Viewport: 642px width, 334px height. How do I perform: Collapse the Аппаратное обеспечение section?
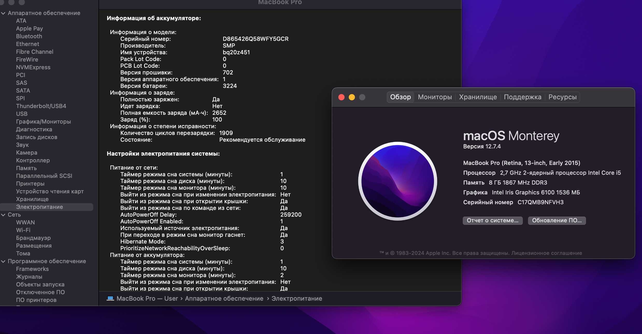(3, 13)
